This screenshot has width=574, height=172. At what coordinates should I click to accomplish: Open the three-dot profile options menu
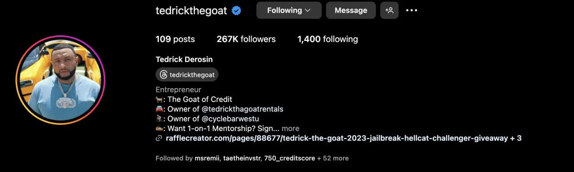point(411,10)
